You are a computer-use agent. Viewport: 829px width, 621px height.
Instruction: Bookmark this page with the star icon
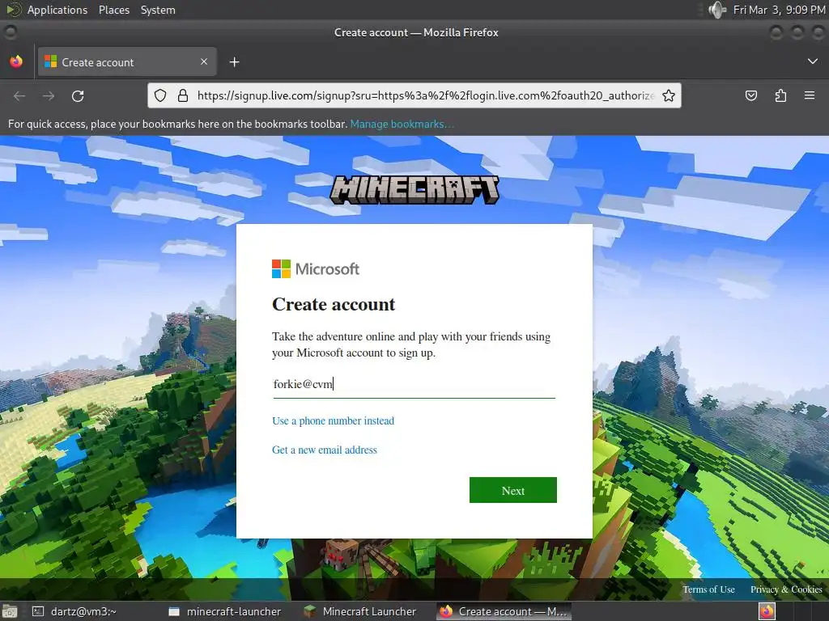[668, 95]
